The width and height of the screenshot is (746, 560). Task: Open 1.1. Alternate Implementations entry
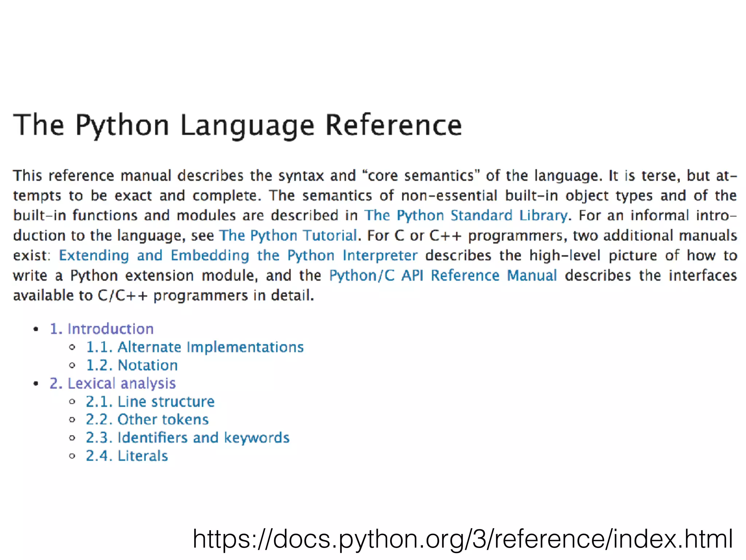point(195,347)
